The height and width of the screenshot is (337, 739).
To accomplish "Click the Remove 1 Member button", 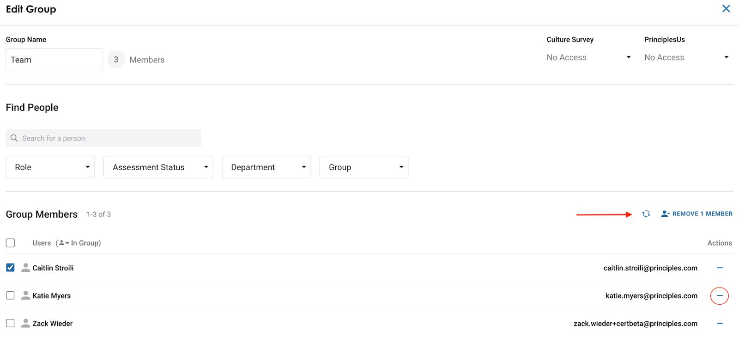I will point(697,214).
